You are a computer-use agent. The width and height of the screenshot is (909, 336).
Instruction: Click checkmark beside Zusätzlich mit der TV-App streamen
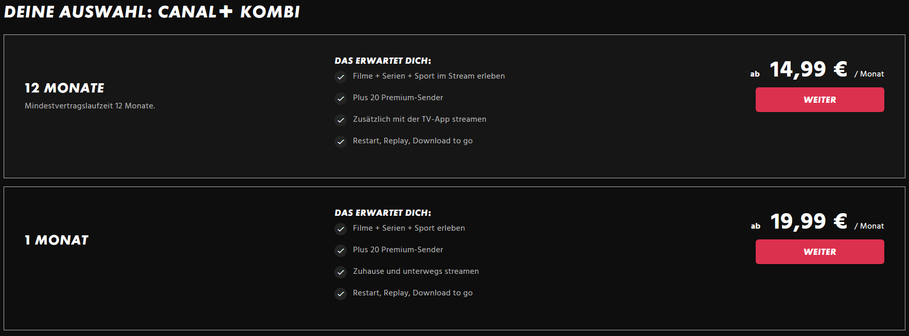click(341, 120)
